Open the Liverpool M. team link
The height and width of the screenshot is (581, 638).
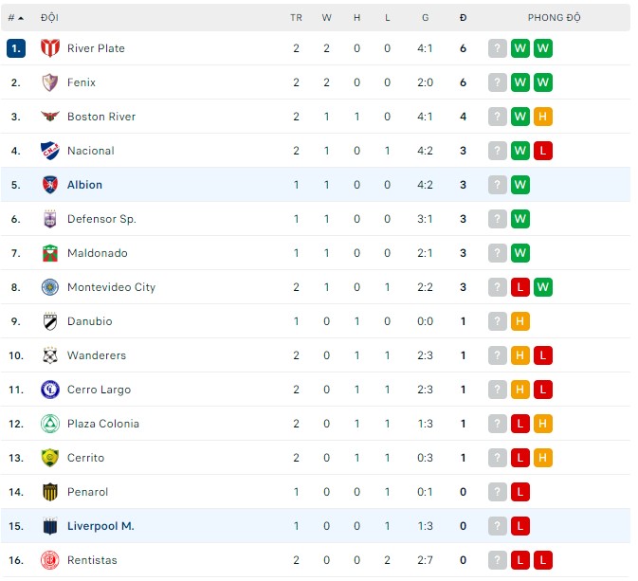pyautogui.click(x=100, y=526)
